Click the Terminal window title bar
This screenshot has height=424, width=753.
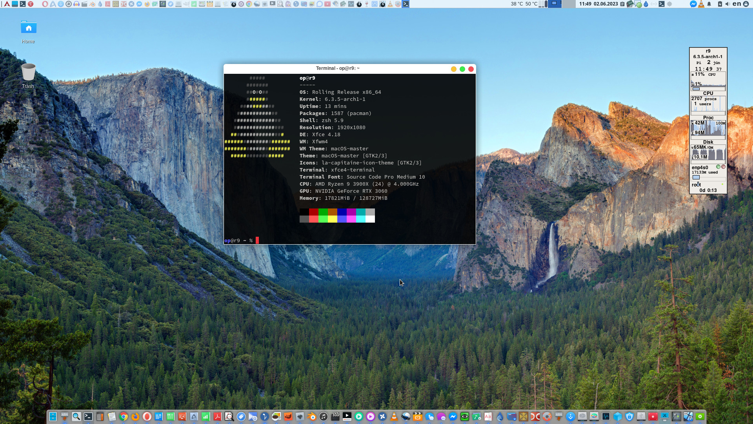(337, 68)
